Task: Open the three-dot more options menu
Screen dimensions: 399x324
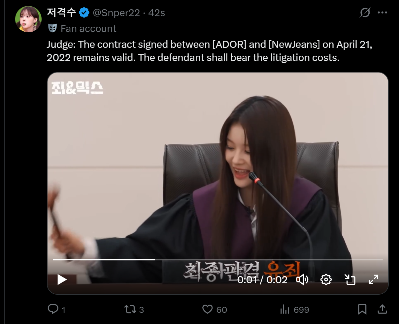Action: pos(382,13)
